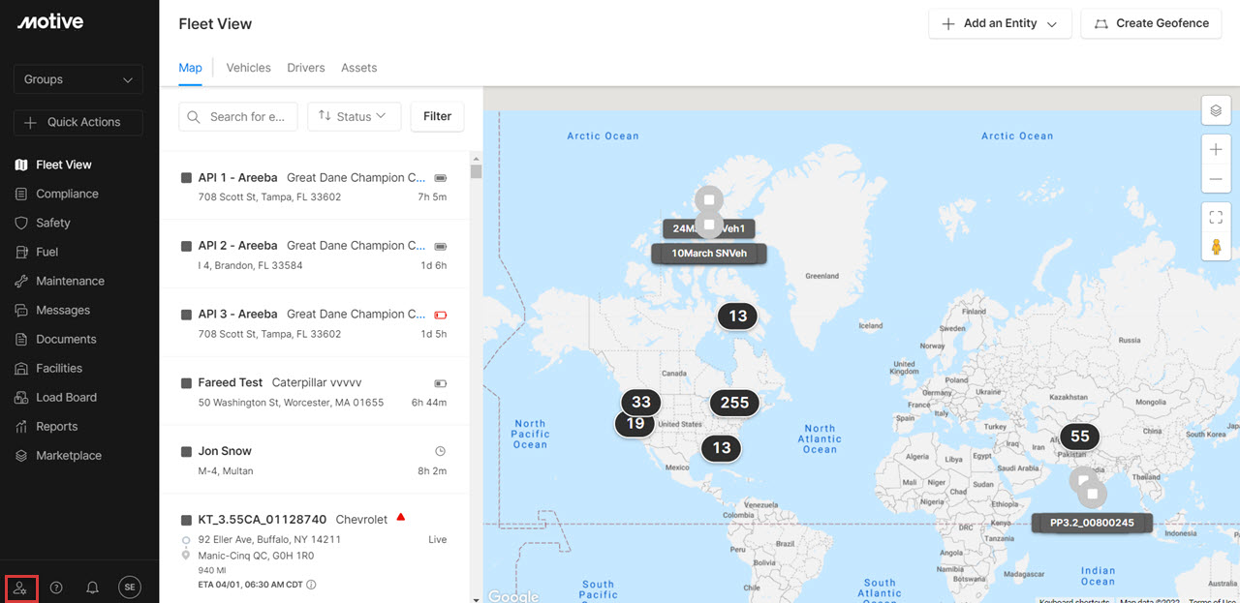
Task: Expand the Add an Entity dropdown
Action: 999,23
